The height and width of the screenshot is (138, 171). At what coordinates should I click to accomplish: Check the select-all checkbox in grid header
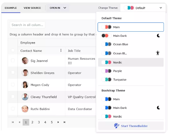[13, 50]
